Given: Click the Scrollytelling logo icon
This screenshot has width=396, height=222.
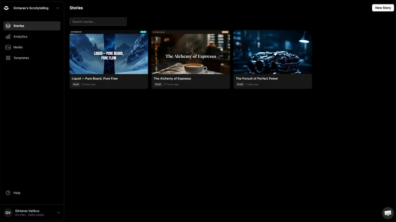Looking at the screenshot, I should [6, 8].
